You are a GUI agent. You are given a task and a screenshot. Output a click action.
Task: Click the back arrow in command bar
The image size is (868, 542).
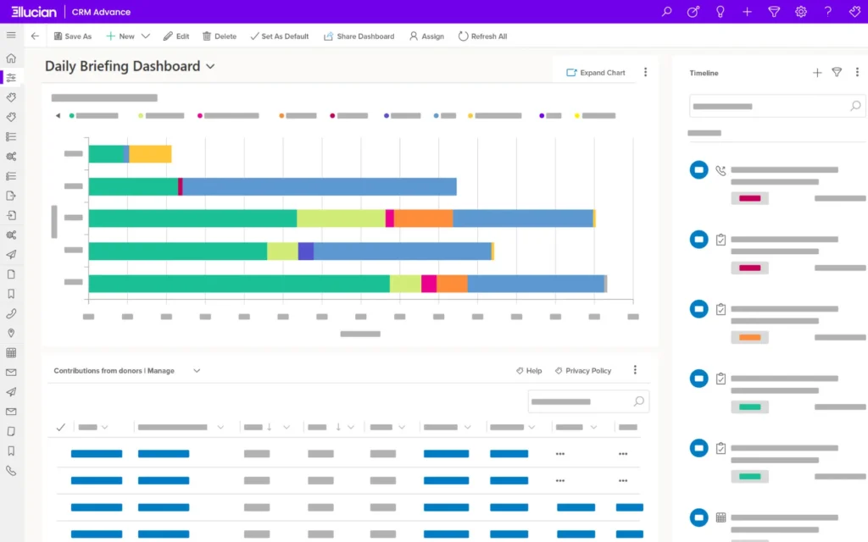(x=35, y=36)
